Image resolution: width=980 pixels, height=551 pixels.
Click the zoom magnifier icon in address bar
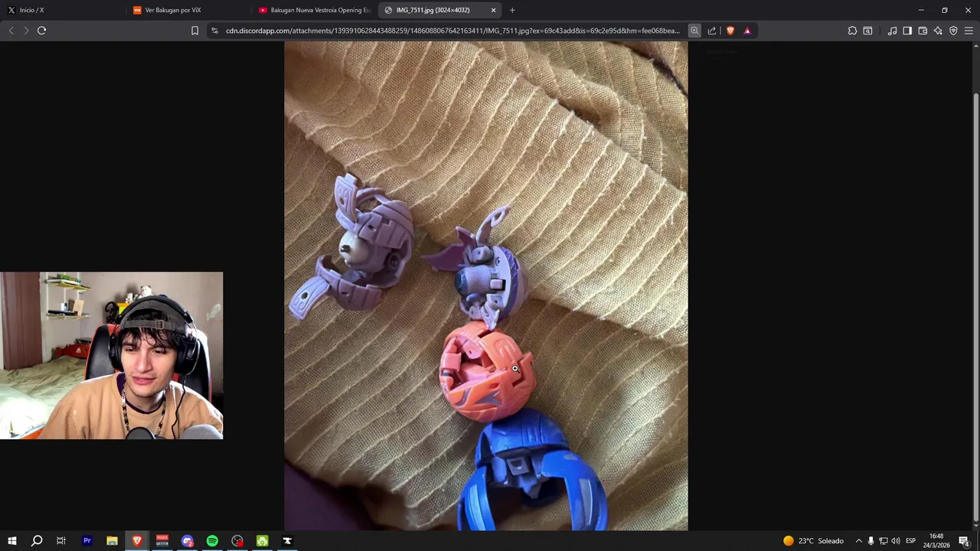click(694, 31)
